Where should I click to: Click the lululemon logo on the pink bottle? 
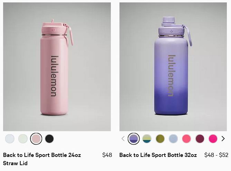coord(55,76)
